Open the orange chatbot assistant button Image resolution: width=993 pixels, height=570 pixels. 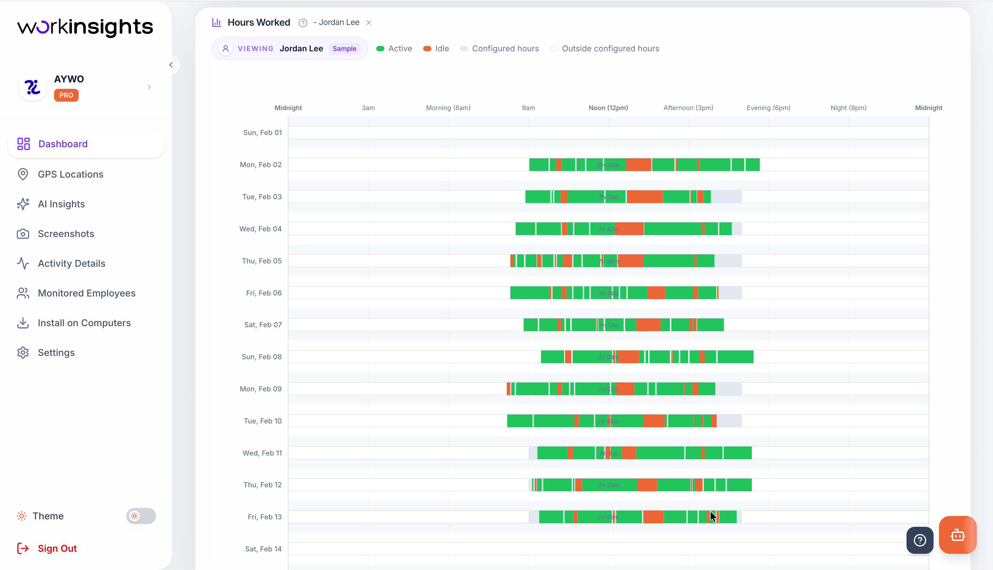[x=958, y=535]
